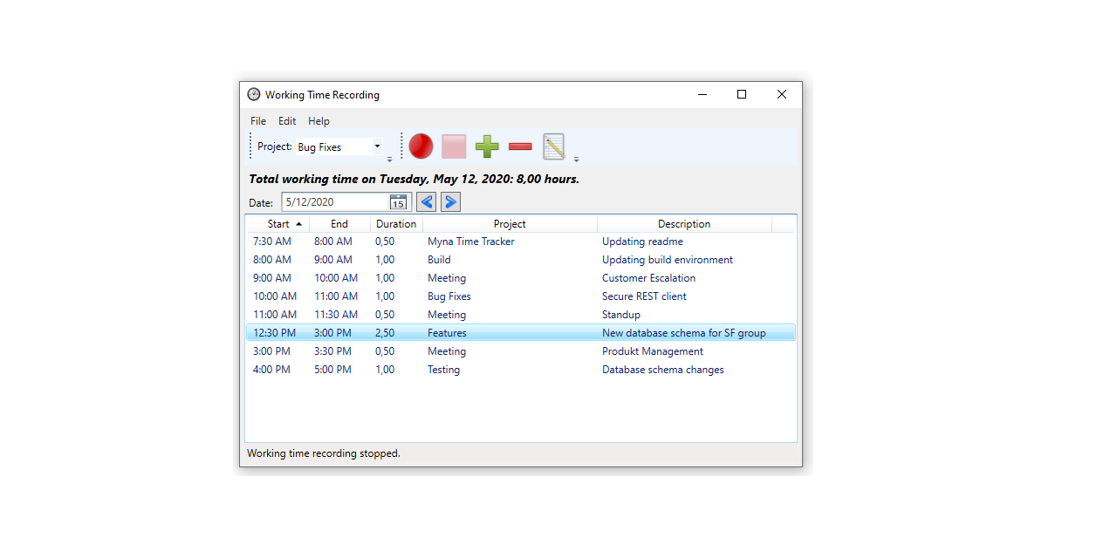1117x558 pixels.
Task: Open the Help menu
Action: [x=319, y=121]
